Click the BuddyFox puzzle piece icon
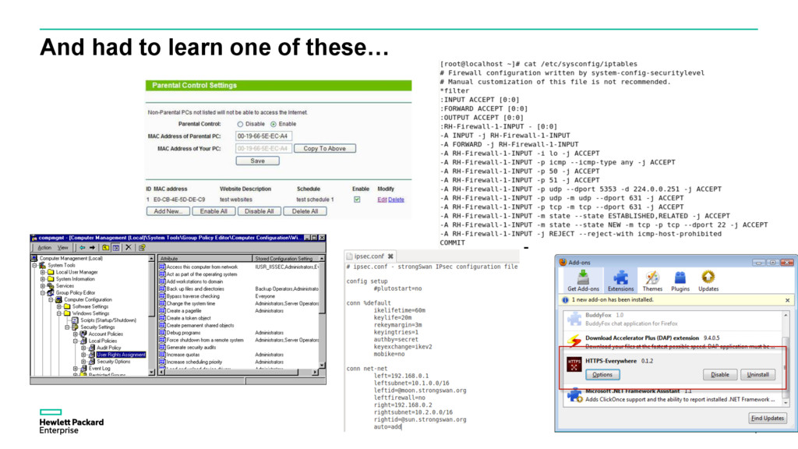Image resolution: width=798 pixels, height=449 pixels. coord(574,319)
